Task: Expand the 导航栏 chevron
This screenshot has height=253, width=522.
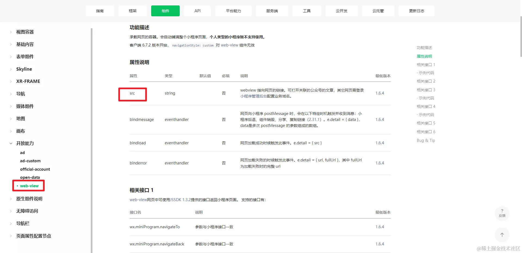Action: tap(11, 224)
